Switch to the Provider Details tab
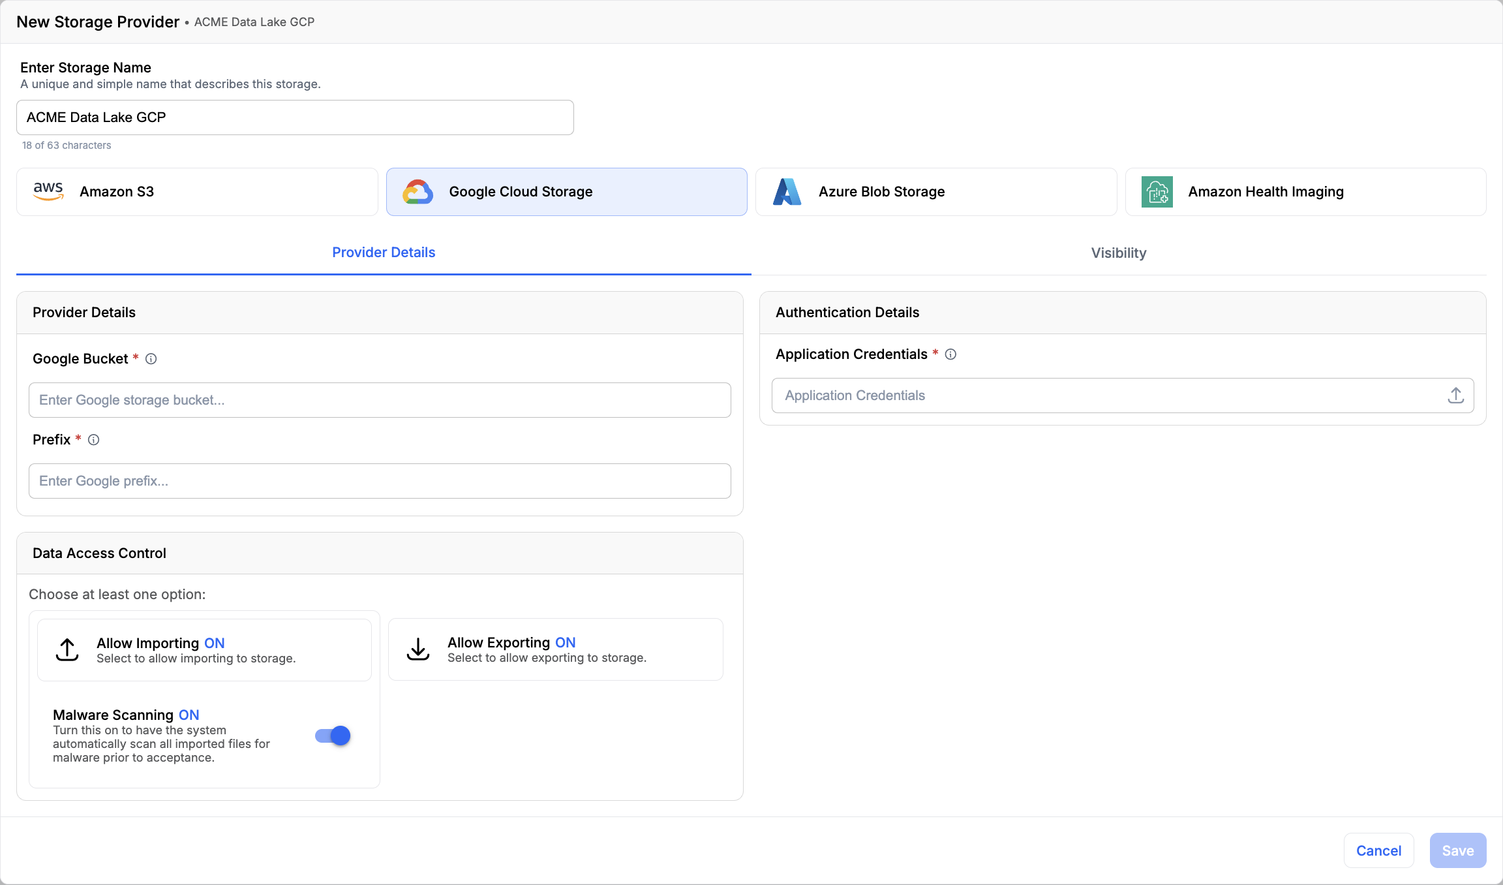1503x885 pixels. click(x=384, y=253)
